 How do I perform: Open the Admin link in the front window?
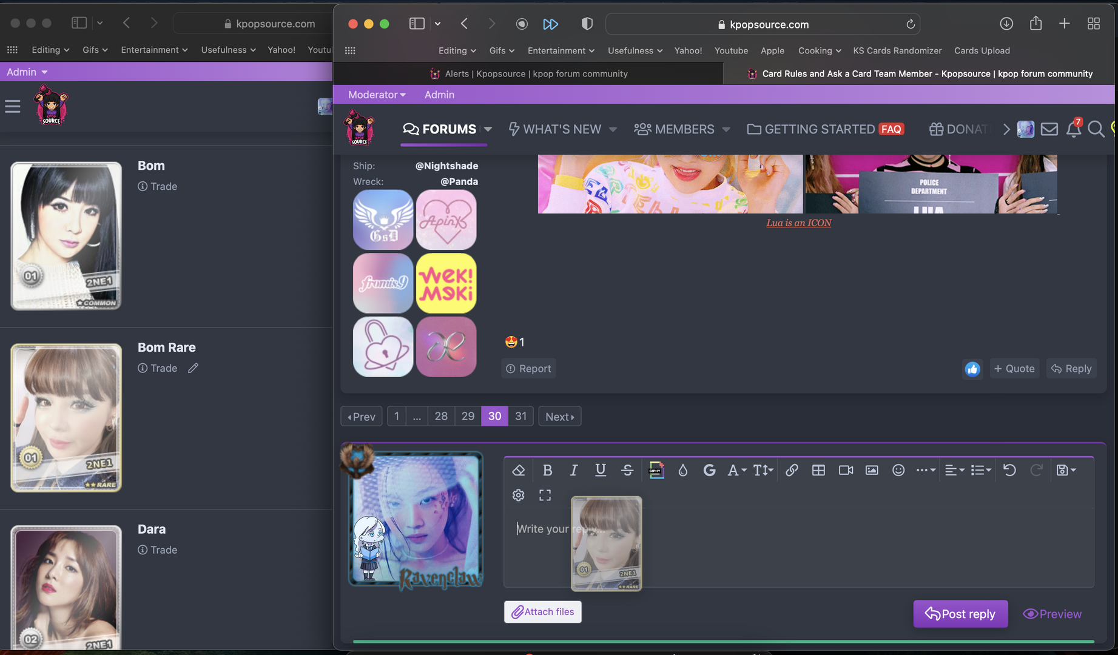[439, 95]
